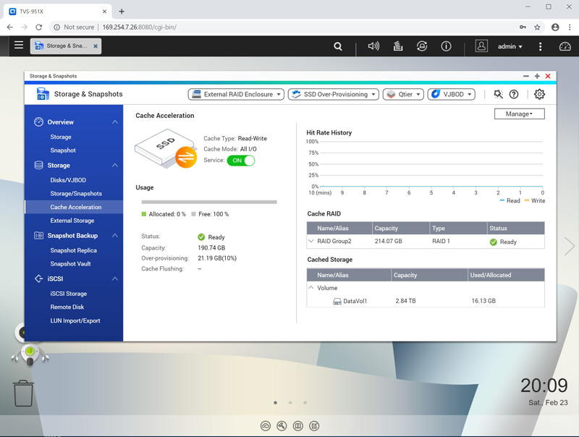Close the Storage & Sna... taskbar tab
Image resolution: width=579 pixels, height=437 pixels.
click(x=96, y=46)
